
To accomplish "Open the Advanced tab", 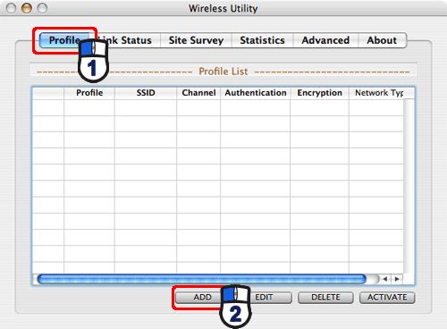I will (x=325, y=40).
